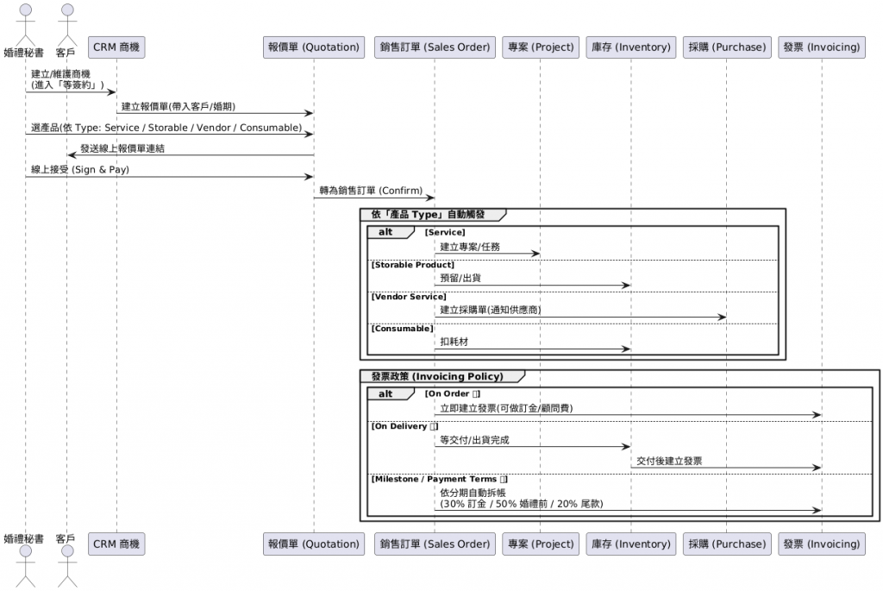Viewport: 883px width, 591px height.
Task: Click the 發送線上報價單連結 message label
Action: 122,148
